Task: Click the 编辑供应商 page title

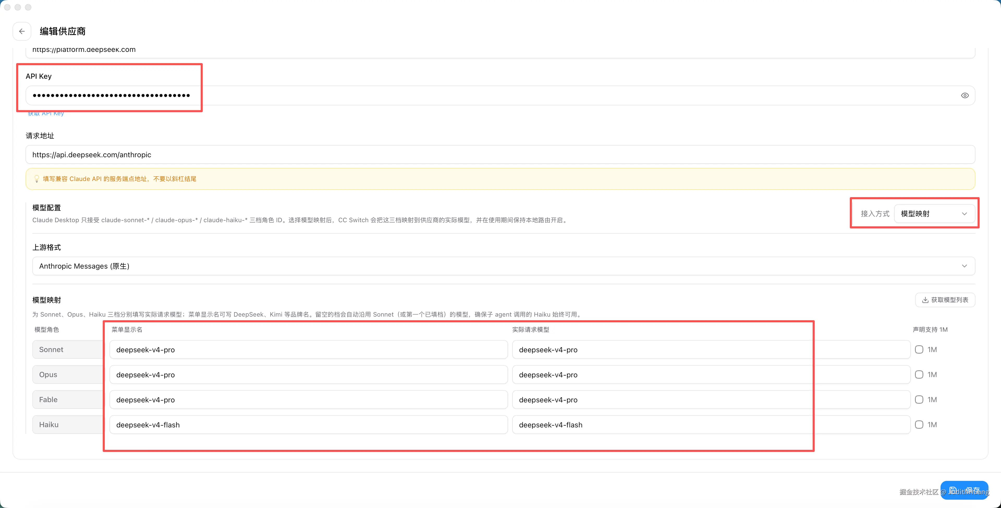Action: pos(63,31)
